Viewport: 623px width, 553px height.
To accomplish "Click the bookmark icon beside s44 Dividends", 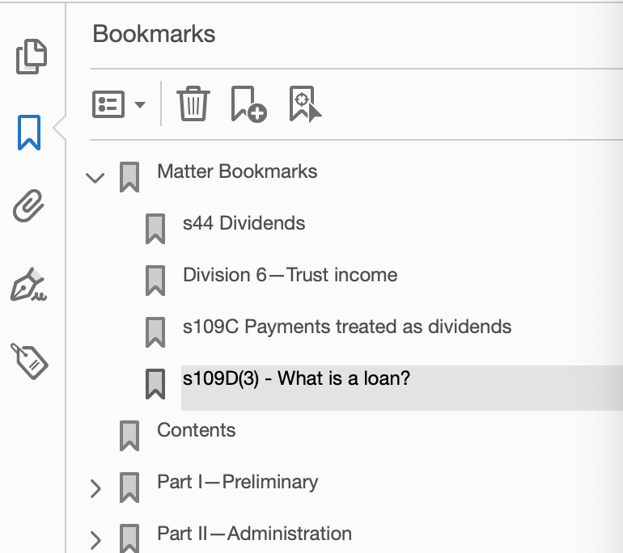I will point(155,229).
